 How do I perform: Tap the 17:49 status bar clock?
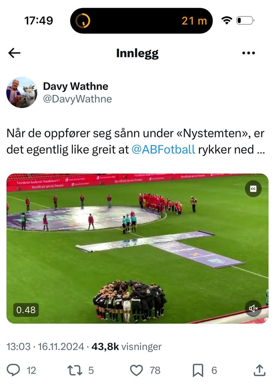pos(38,21)
